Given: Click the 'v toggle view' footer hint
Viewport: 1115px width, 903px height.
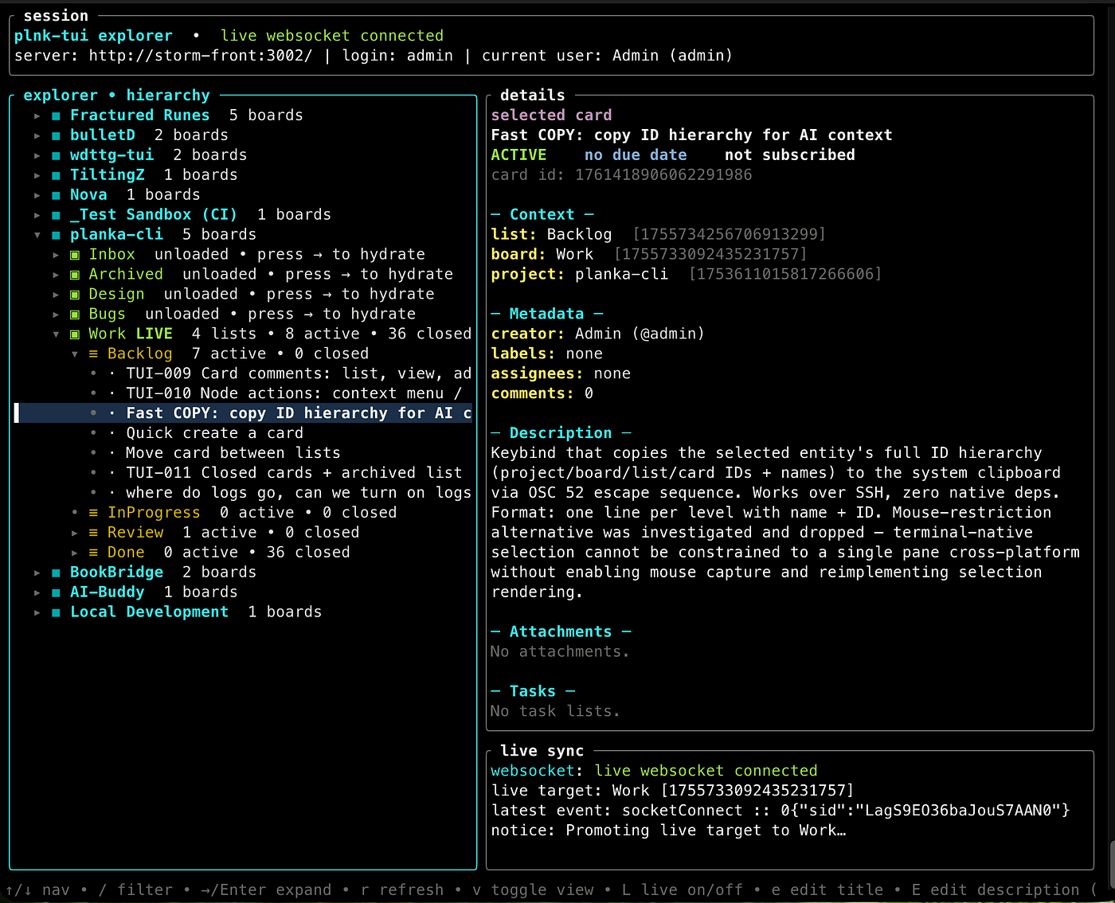Looking at the screenshot, I should (533, 890).
